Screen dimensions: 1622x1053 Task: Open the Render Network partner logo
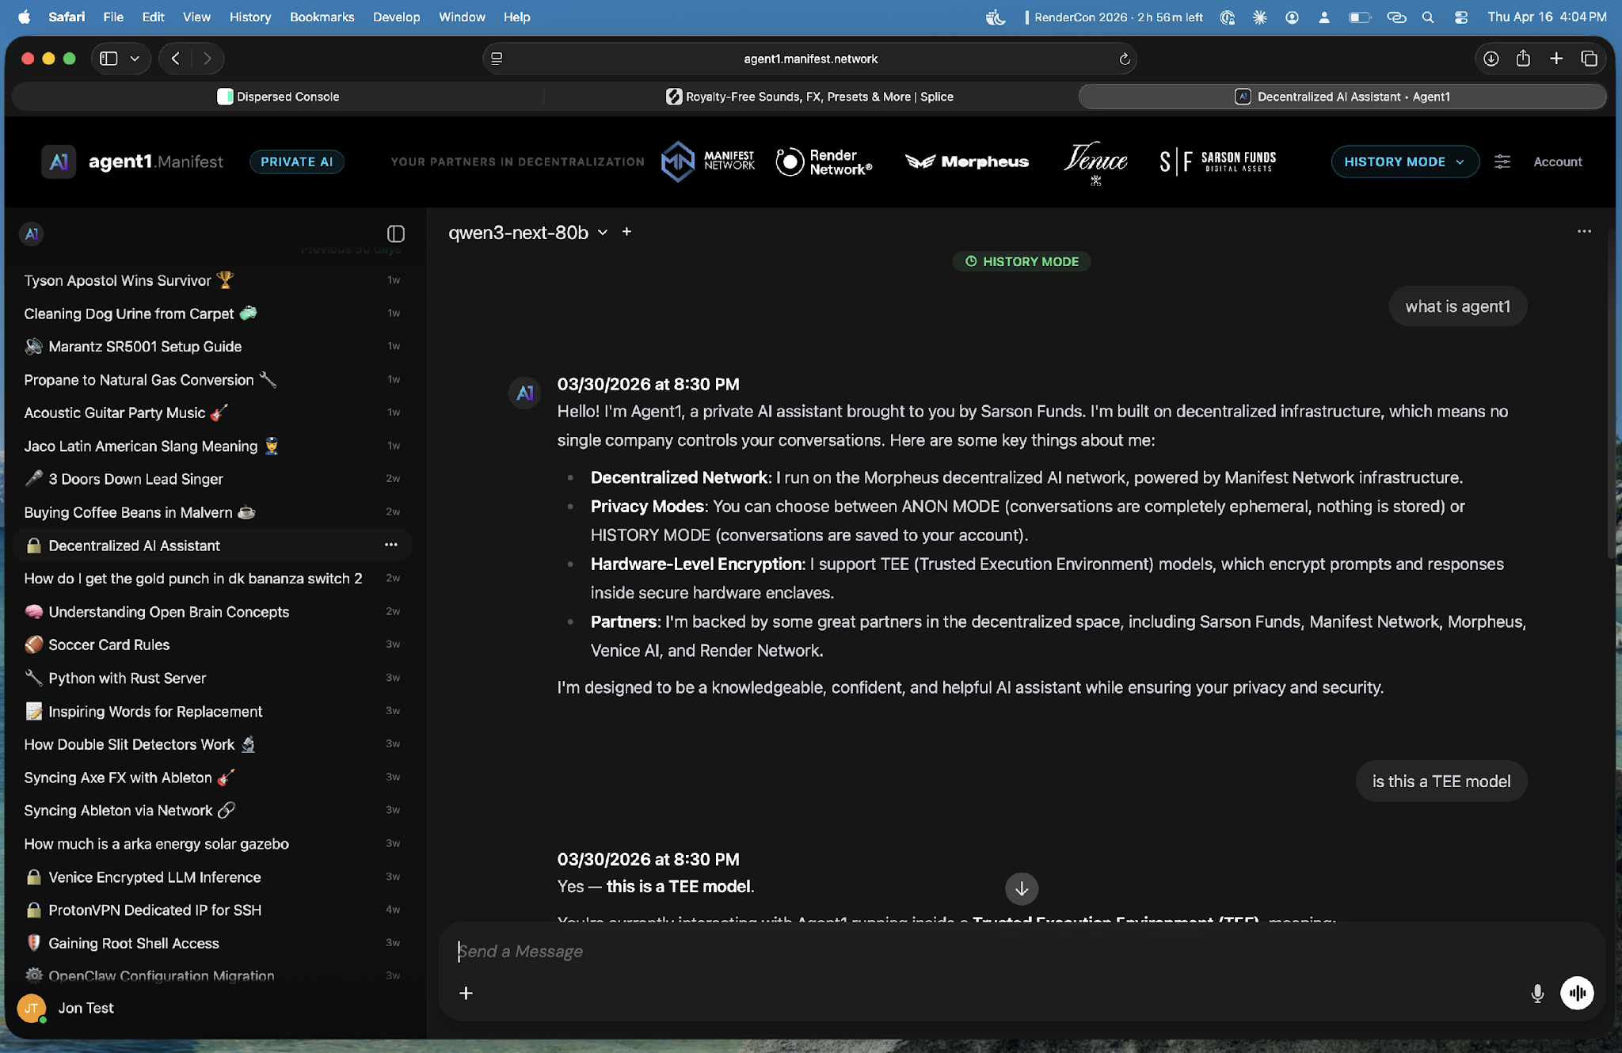824,162
